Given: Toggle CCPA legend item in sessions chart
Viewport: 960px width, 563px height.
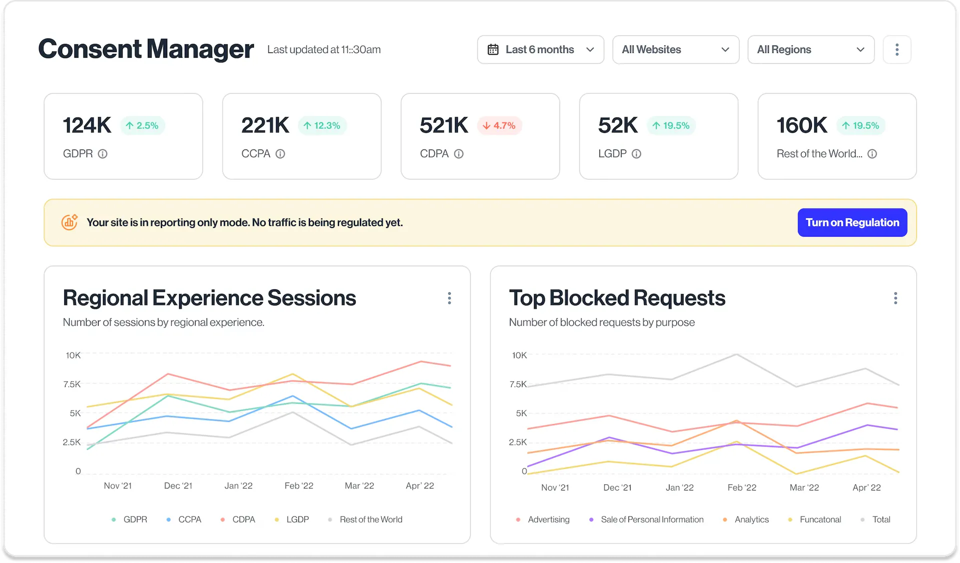Looking at the screenshot, I should (183, 519).
